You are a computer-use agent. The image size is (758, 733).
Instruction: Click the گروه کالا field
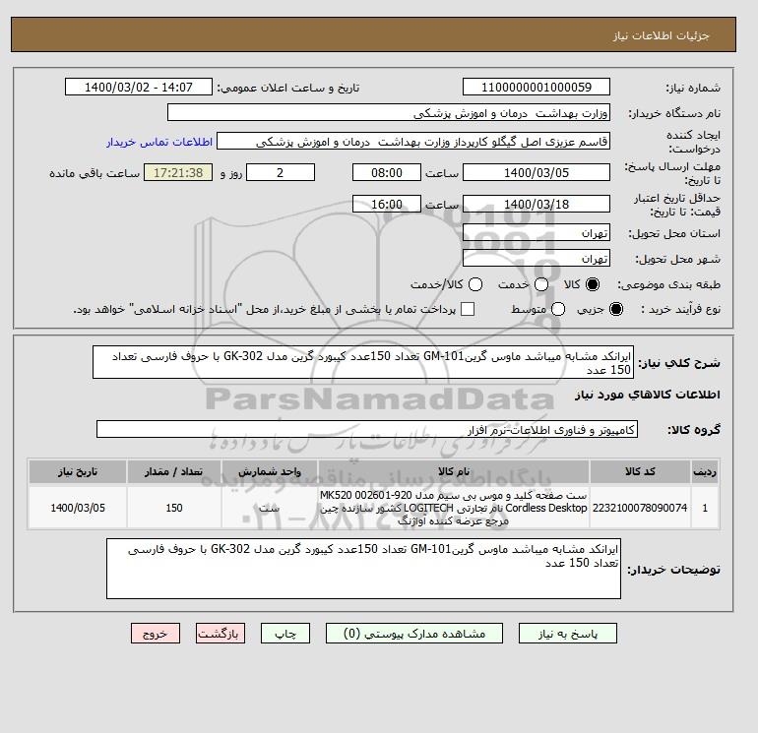pos(367,429)
